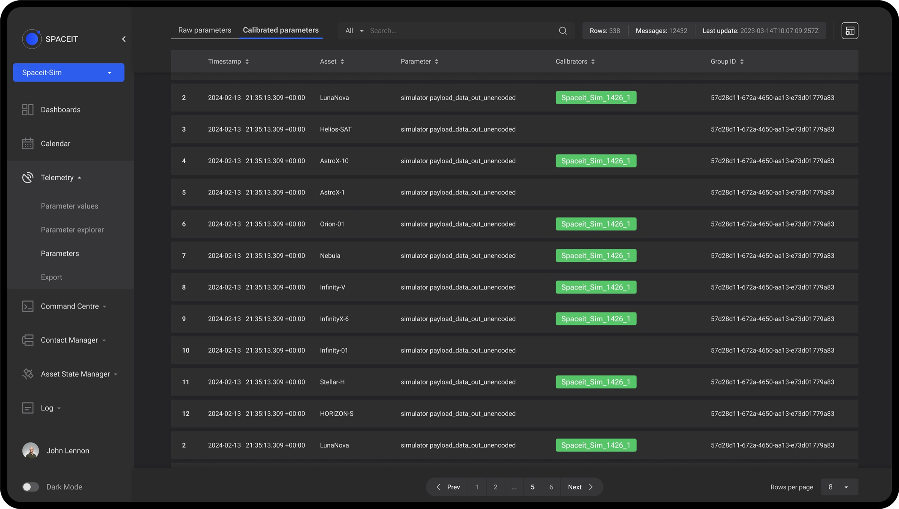Open Parameter values in Telemetry

tap(69, 206)
